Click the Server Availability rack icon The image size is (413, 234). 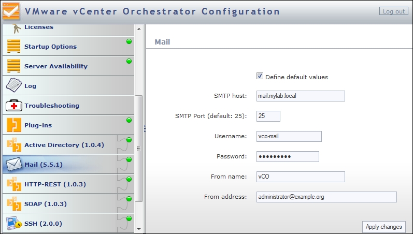(13, 66)
